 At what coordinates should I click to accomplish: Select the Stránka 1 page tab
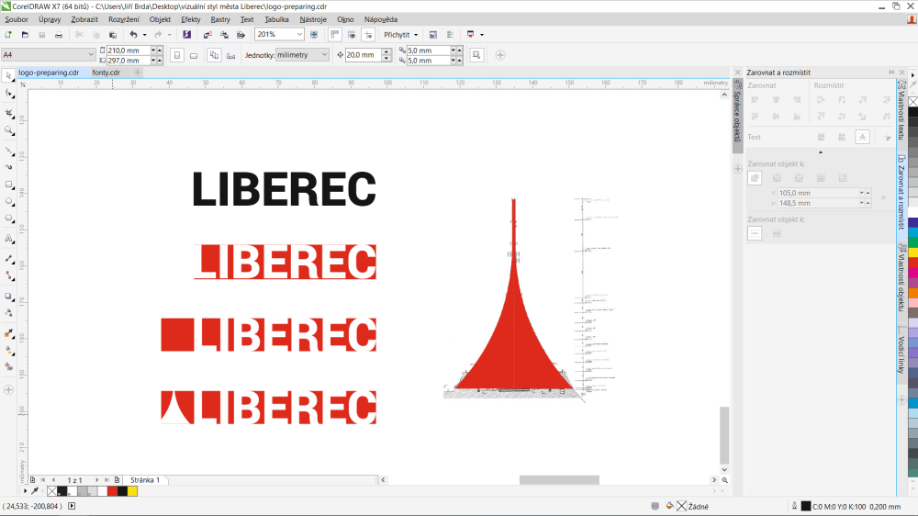(145, 479)
